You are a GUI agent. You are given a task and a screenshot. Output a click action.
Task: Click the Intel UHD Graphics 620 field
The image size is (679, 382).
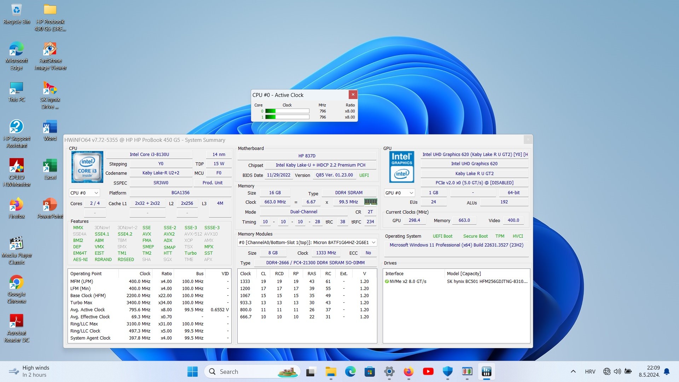tap(474, 164)
